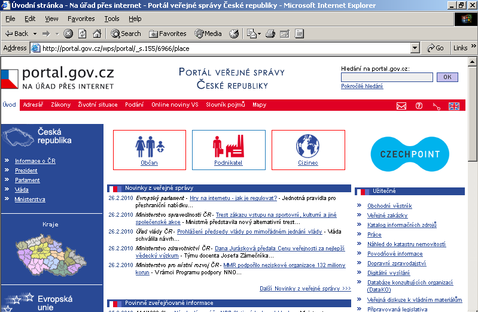This screenshot has height=312, width=478.
Task: Open the View menu
Action: click(51, 19)
